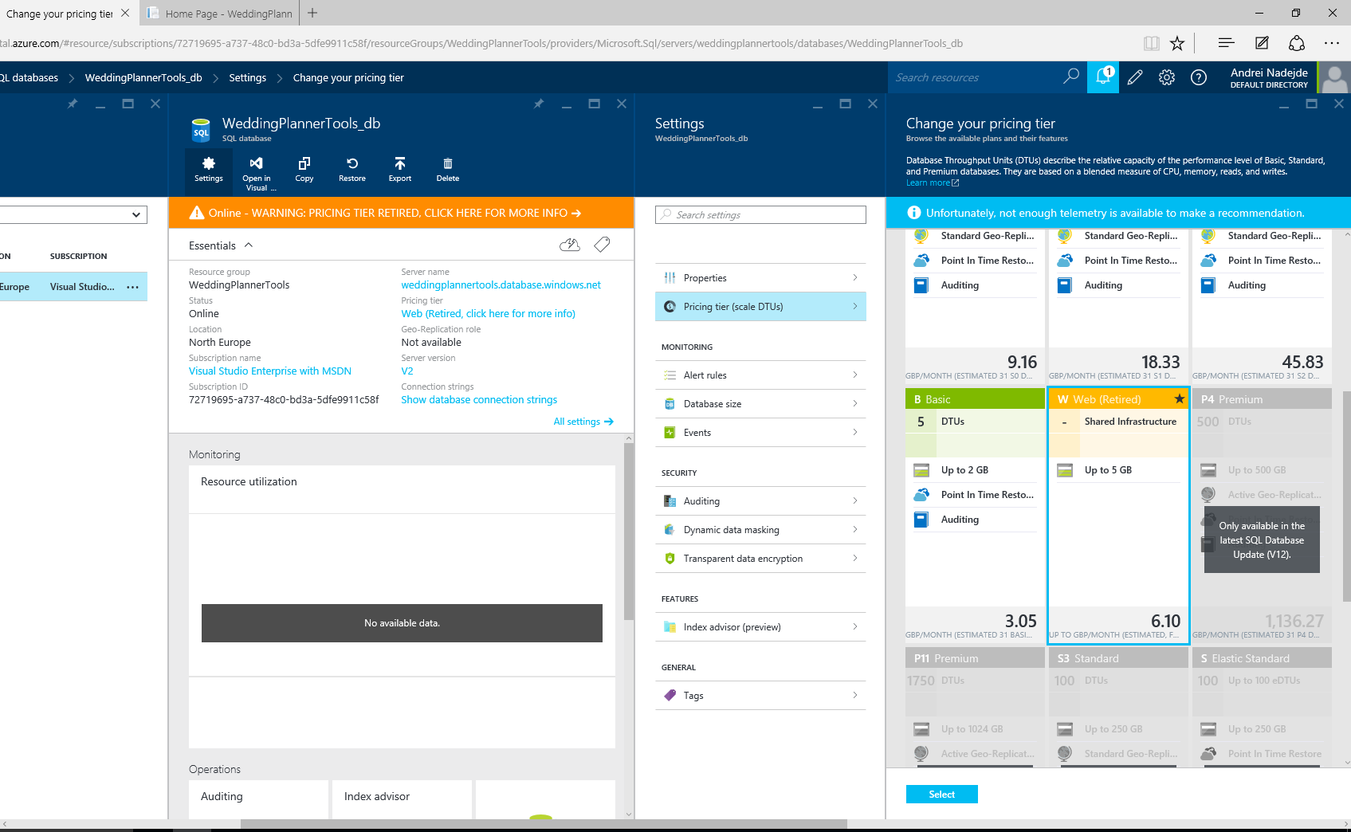Screen dimensions: 1351x832
Task: Click Show database connection strings link
Action: 478,400
